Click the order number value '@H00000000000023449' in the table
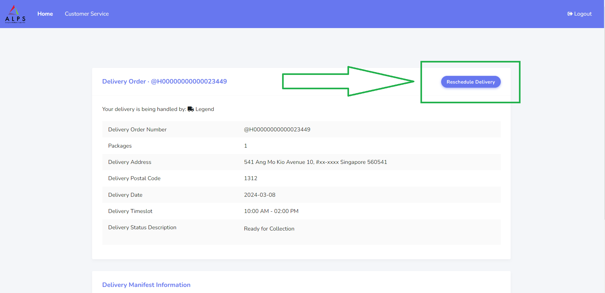Image resolution: width=605 pixels, height=293 pixels. tap(277, 129)
